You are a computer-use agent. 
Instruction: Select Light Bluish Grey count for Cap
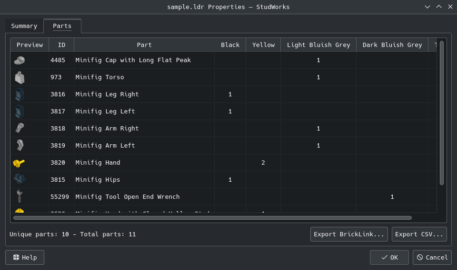318,60
